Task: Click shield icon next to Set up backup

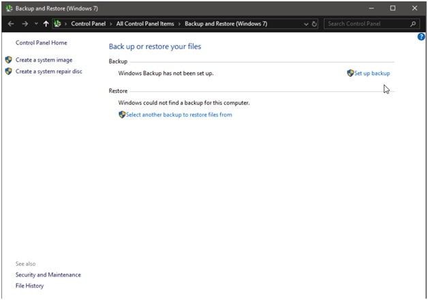Action: [x=350, y=73]
